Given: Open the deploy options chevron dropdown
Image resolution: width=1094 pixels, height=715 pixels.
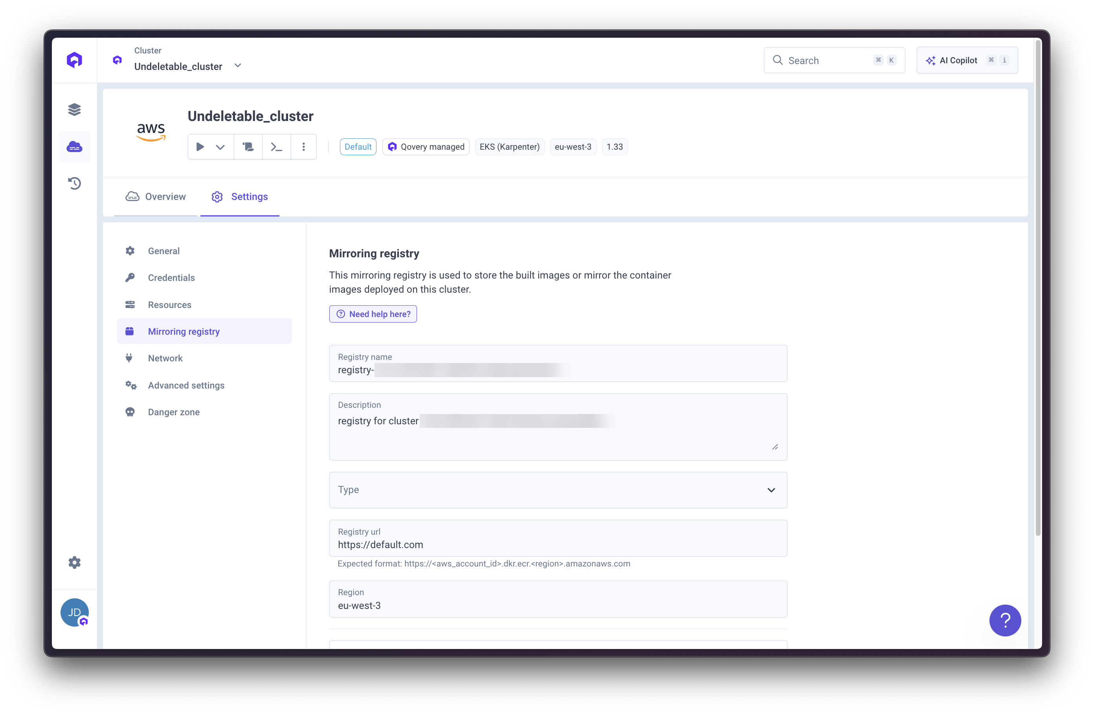Looking at the screenshot, I should tap(220, 146).
